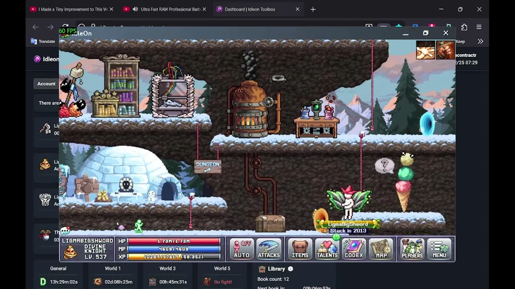This screenshot has height=289, width=515.
Task: Click the Divine Knight avatar portrait
Action: tap(70, 252)
